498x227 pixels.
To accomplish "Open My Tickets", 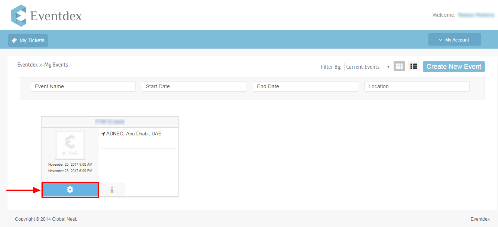I will (x=28, y=40).
